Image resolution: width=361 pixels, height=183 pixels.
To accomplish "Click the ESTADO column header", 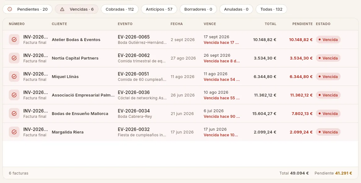I will pos(323,24).
